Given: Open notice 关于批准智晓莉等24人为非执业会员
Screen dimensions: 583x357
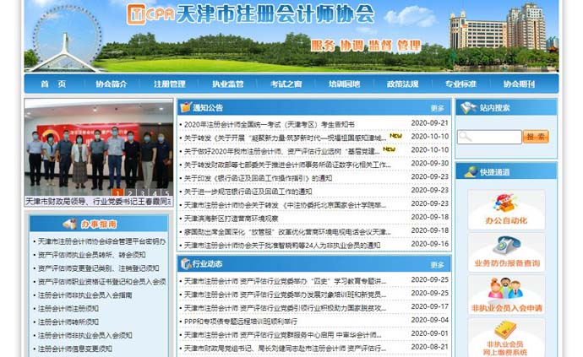Looking at the screenshot, I should point(282,246).
